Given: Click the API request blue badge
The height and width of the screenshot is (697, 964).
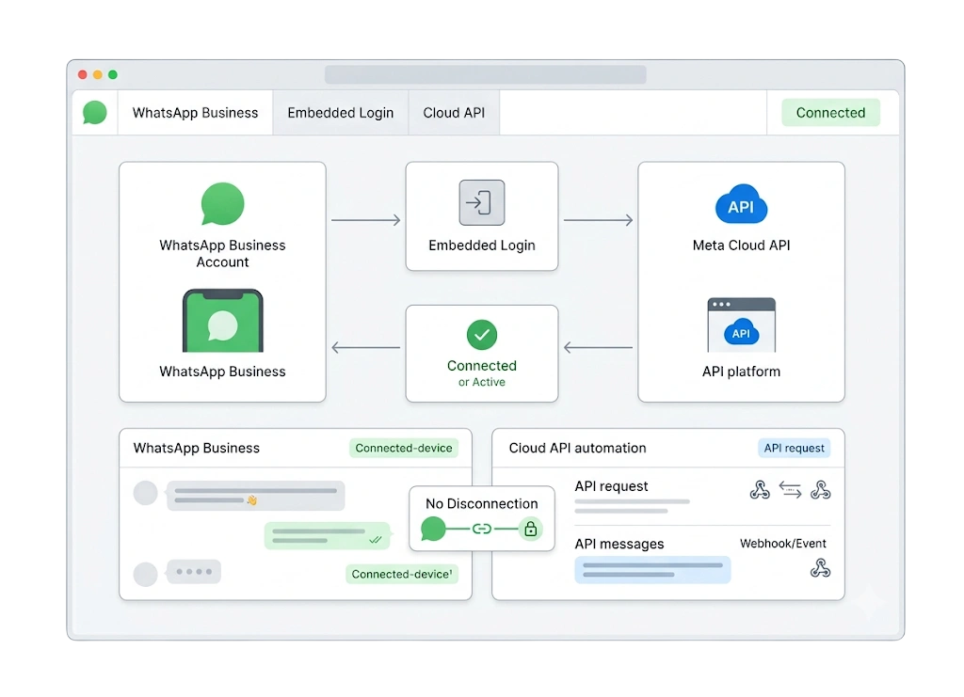Looking at the screenshot, I should (x=794, y=449).
